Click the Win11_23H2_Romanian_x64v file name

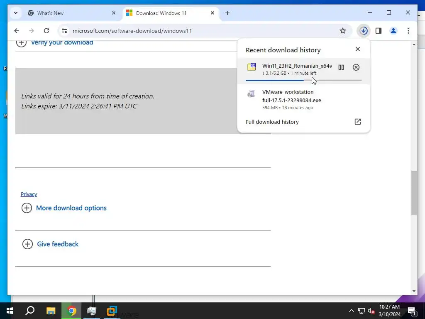point(297,66)
